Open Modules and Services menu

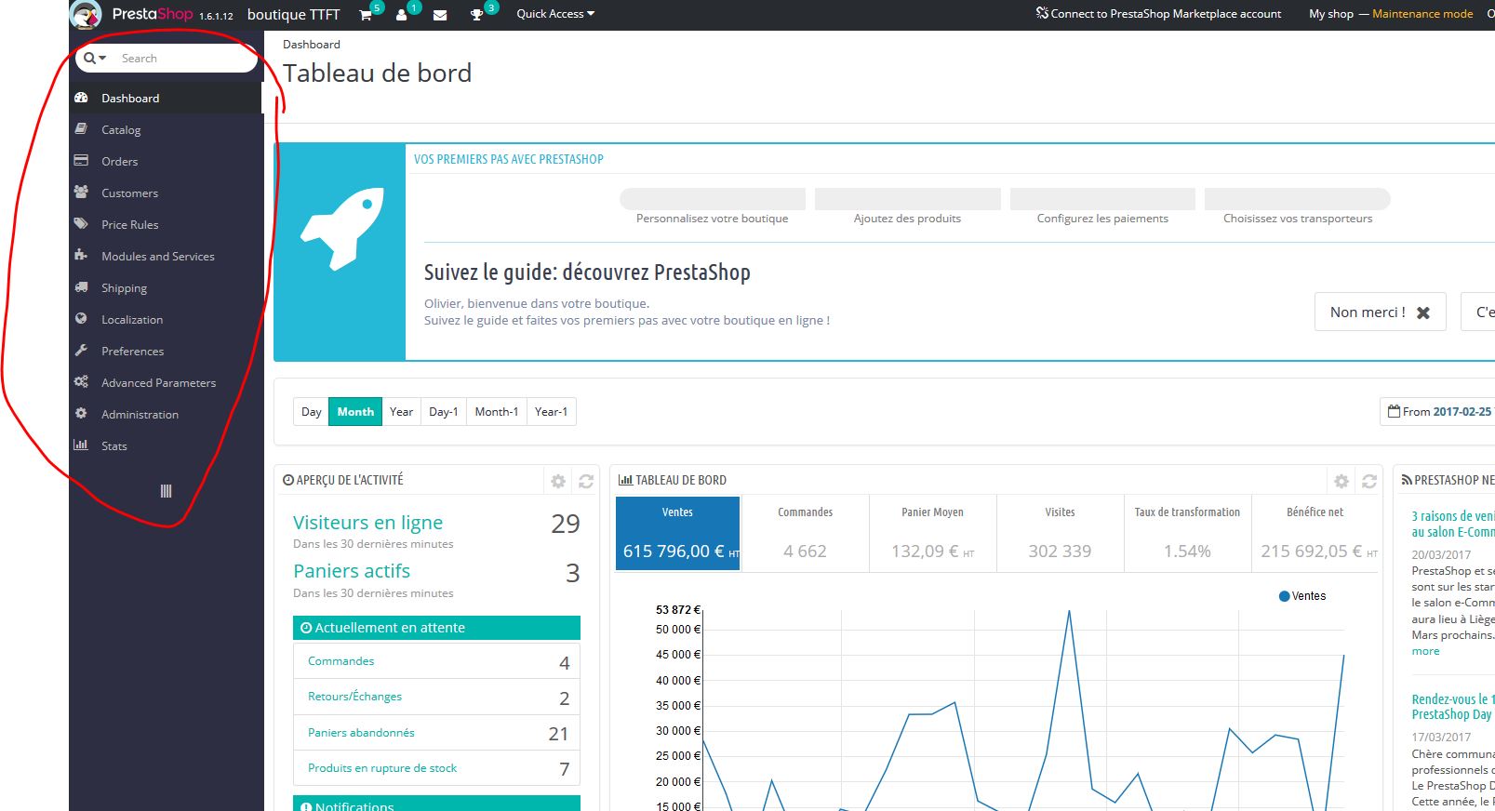pyautogui.click(x=166, y=256)
